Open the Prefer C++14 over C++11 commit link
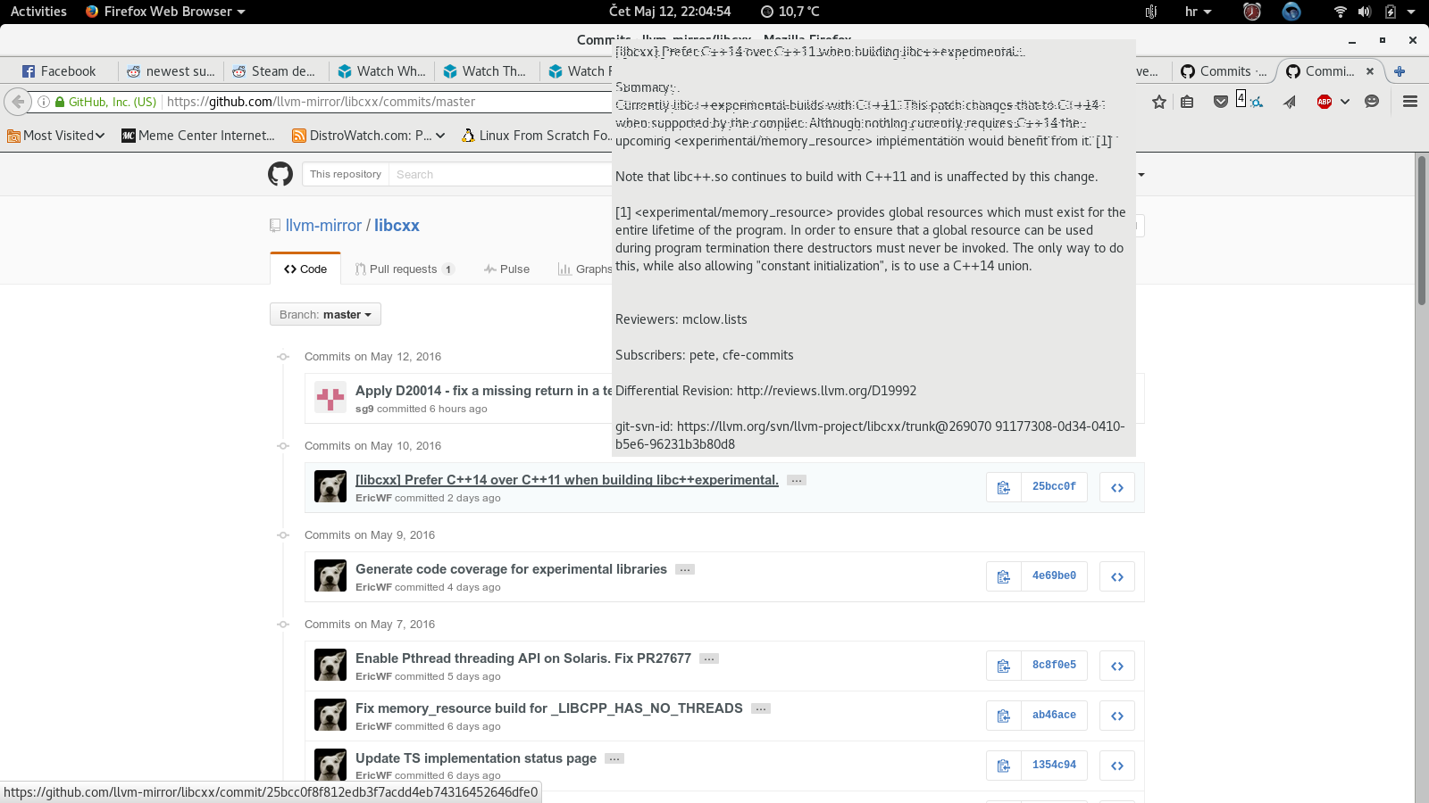Viewport: 1429px width, 803px height. [566, 480]
